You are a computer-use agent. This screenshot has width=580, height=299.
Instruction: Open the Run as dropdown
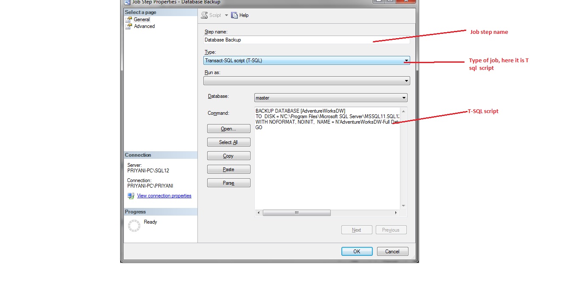(406, 80)
